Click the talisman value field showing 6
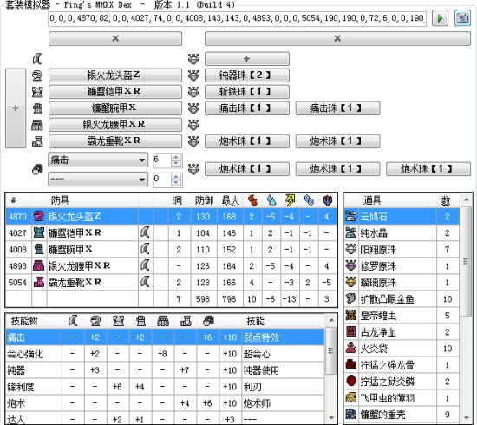The image size is (477, 425). [162, 160]
